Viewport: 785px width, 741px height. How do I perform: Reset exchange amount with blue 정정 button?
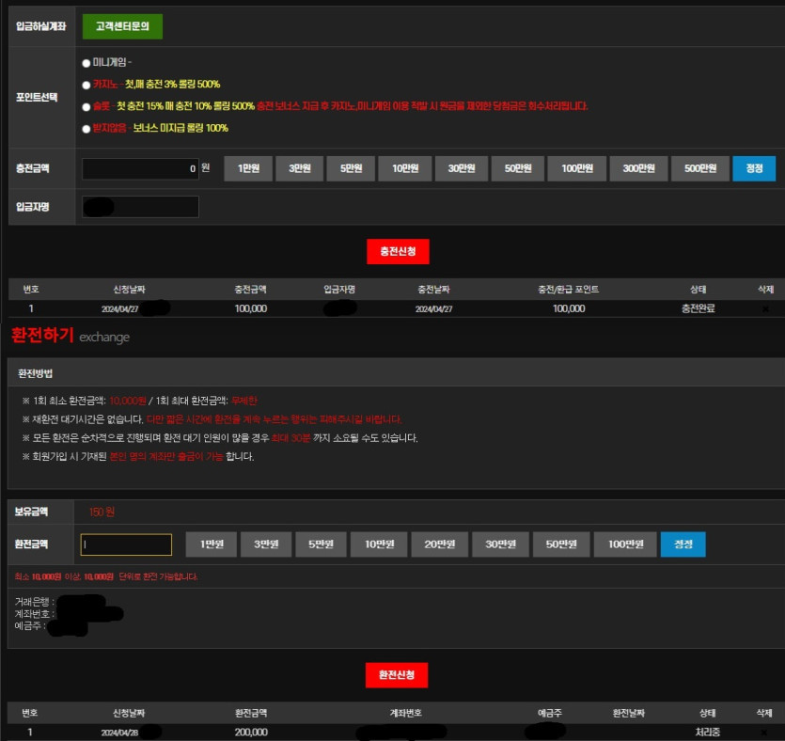pyautogui.click(x=683, y=544)
